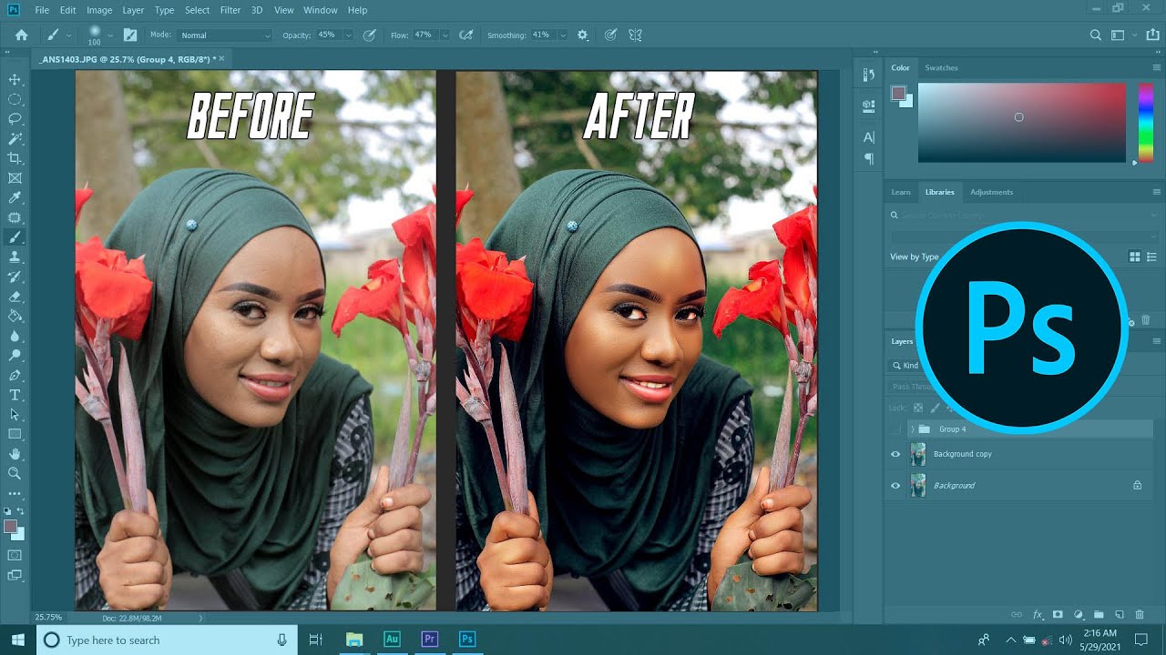Open the blend Mode dropdown
Screen dimensions: 1166x655
tap(224, 35)
